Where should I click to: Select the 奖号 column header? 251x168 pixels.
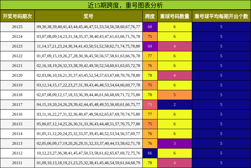[x=88, y=16]
